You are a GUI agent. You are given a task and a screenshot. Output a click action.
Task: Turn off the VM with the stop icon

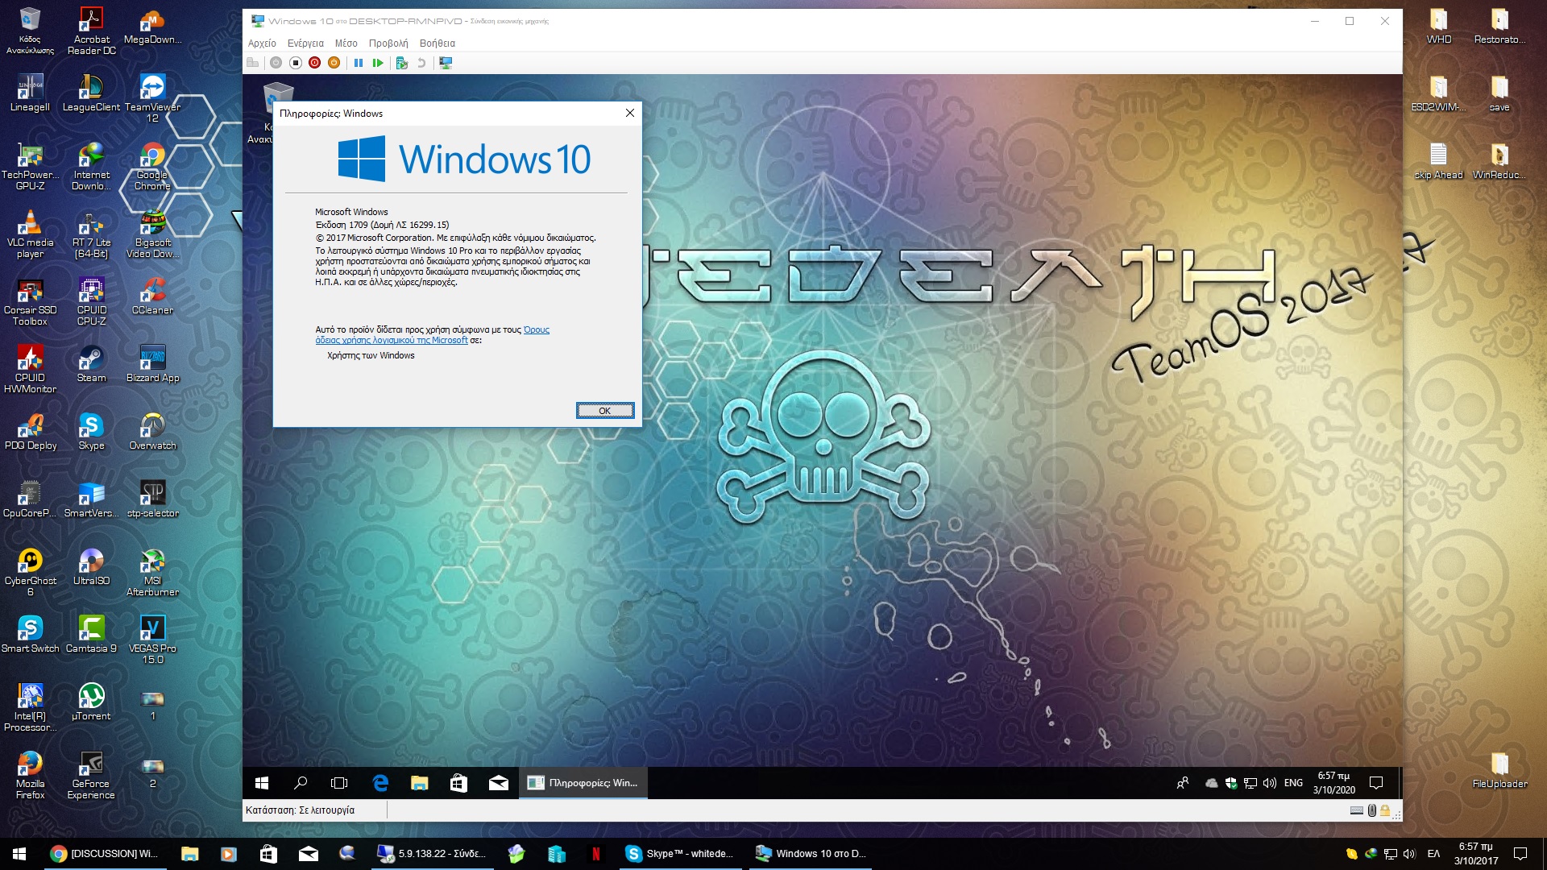pos(296,63)
